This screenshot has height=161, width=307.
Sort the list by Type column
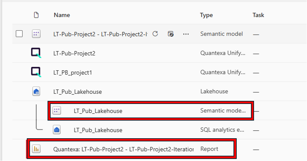tap(206, 15)
